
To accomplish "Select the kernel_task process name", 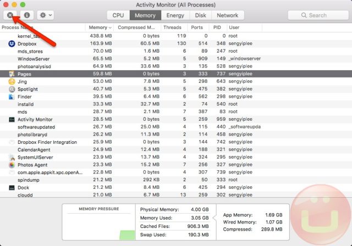I will (x=29, y=36).
